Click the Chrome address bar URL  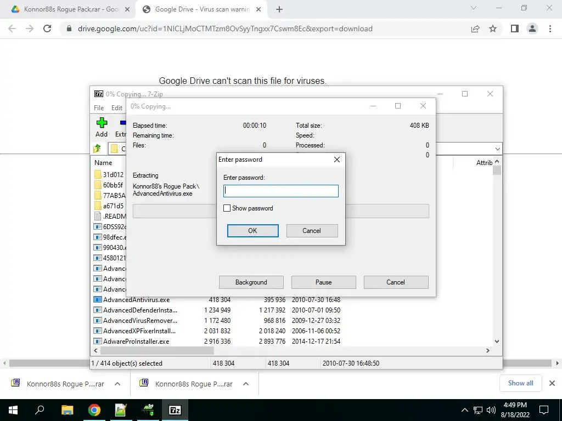pos(225,29)
